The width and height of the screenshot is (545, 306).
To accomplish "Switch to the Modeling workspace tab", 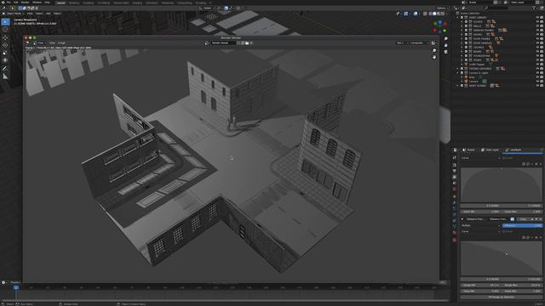I will 74,3.
